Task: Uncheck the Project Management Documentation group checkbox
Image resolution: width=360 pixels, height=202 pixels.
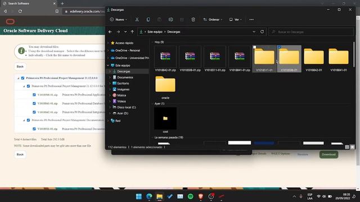Action: (29, 120)
